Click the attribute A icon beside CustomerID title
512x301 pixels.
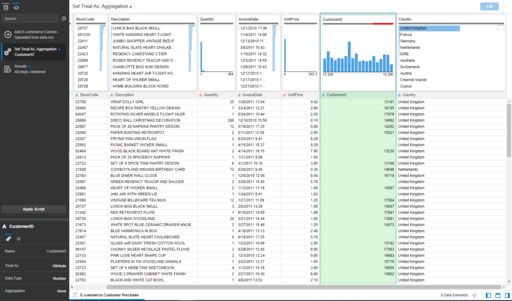[4, 226]
